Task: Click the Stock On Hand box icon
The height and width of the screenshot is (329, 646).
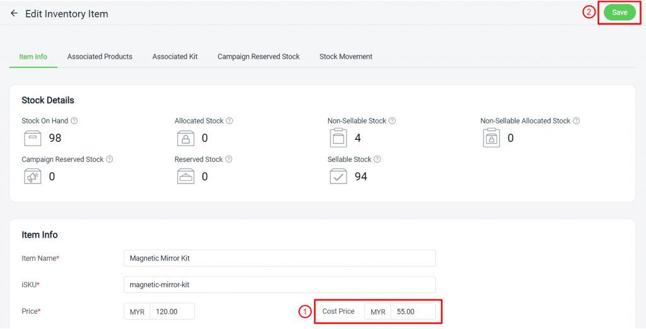Action: coord(32,137)
